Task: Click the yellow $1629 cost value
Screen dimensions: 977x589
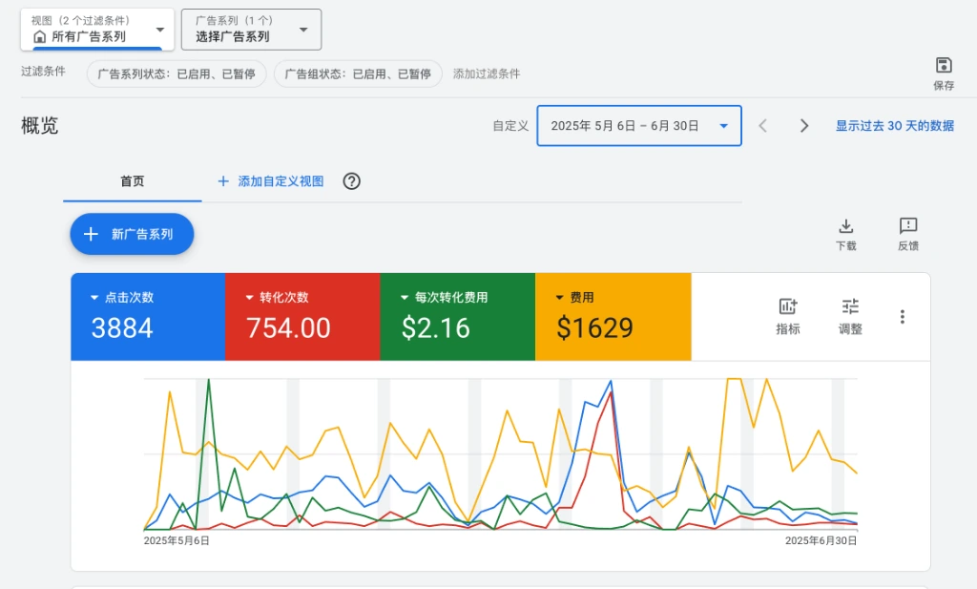Action: coord(594,327)
